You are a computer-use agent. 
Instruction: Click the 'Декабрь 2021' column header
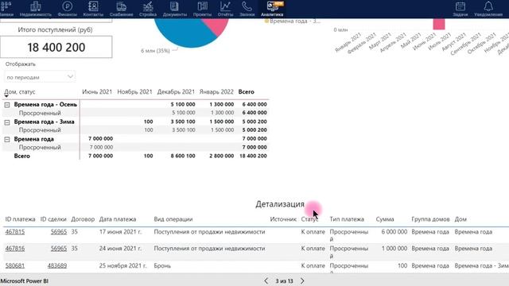tap(176, 92)
